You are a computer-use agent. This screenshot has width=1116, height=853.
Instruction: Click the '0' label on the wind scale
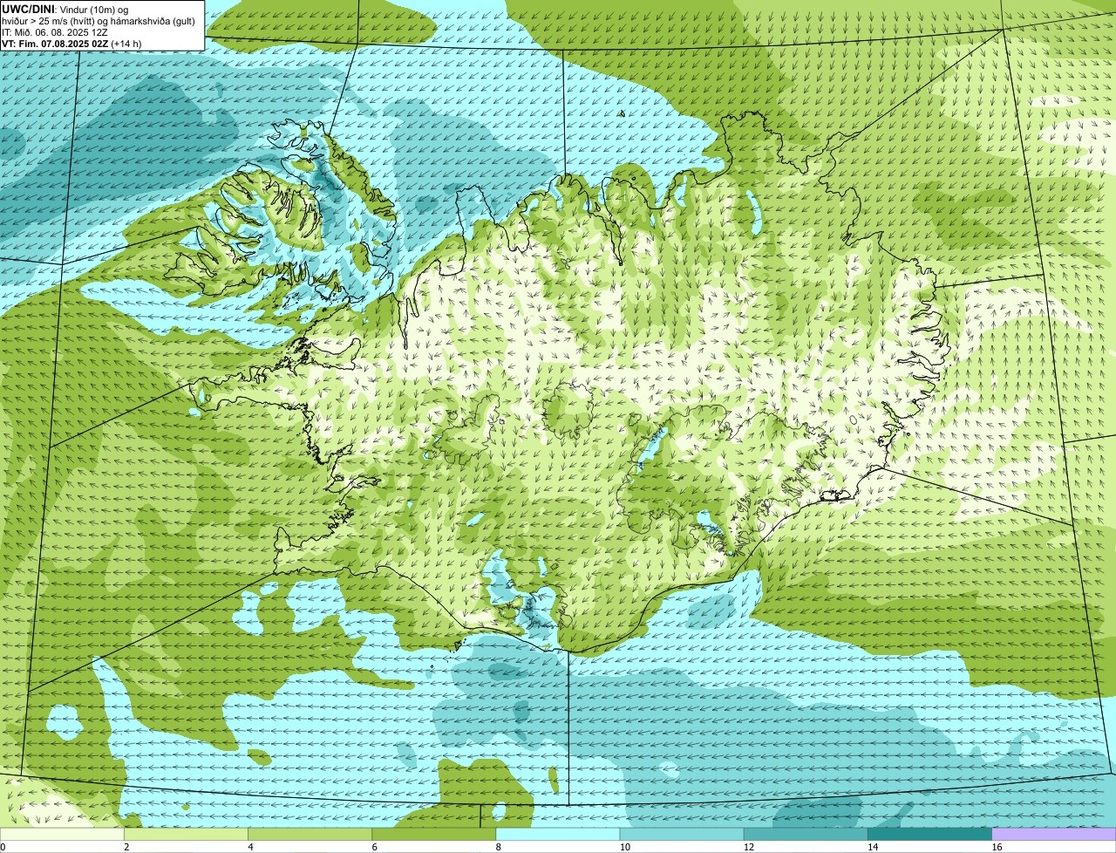pyautogui.click(x=3, y=847)
